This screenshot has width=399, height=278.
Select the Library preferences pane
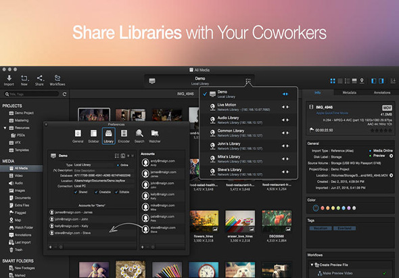109,136
